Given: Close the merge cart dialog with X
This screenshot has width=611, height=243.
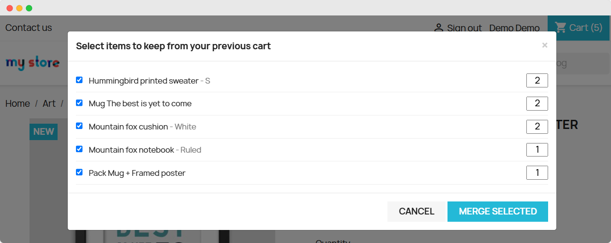Looking at the screenshot, I should click(545, 45).
